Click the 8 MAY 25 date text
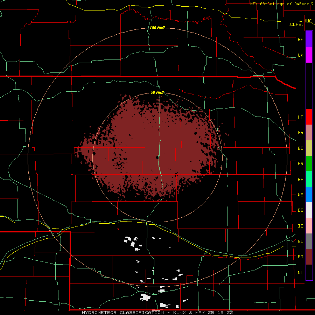The height and width of the screenshot is (315, 315). pyautogui.click(x=201, y=313)
